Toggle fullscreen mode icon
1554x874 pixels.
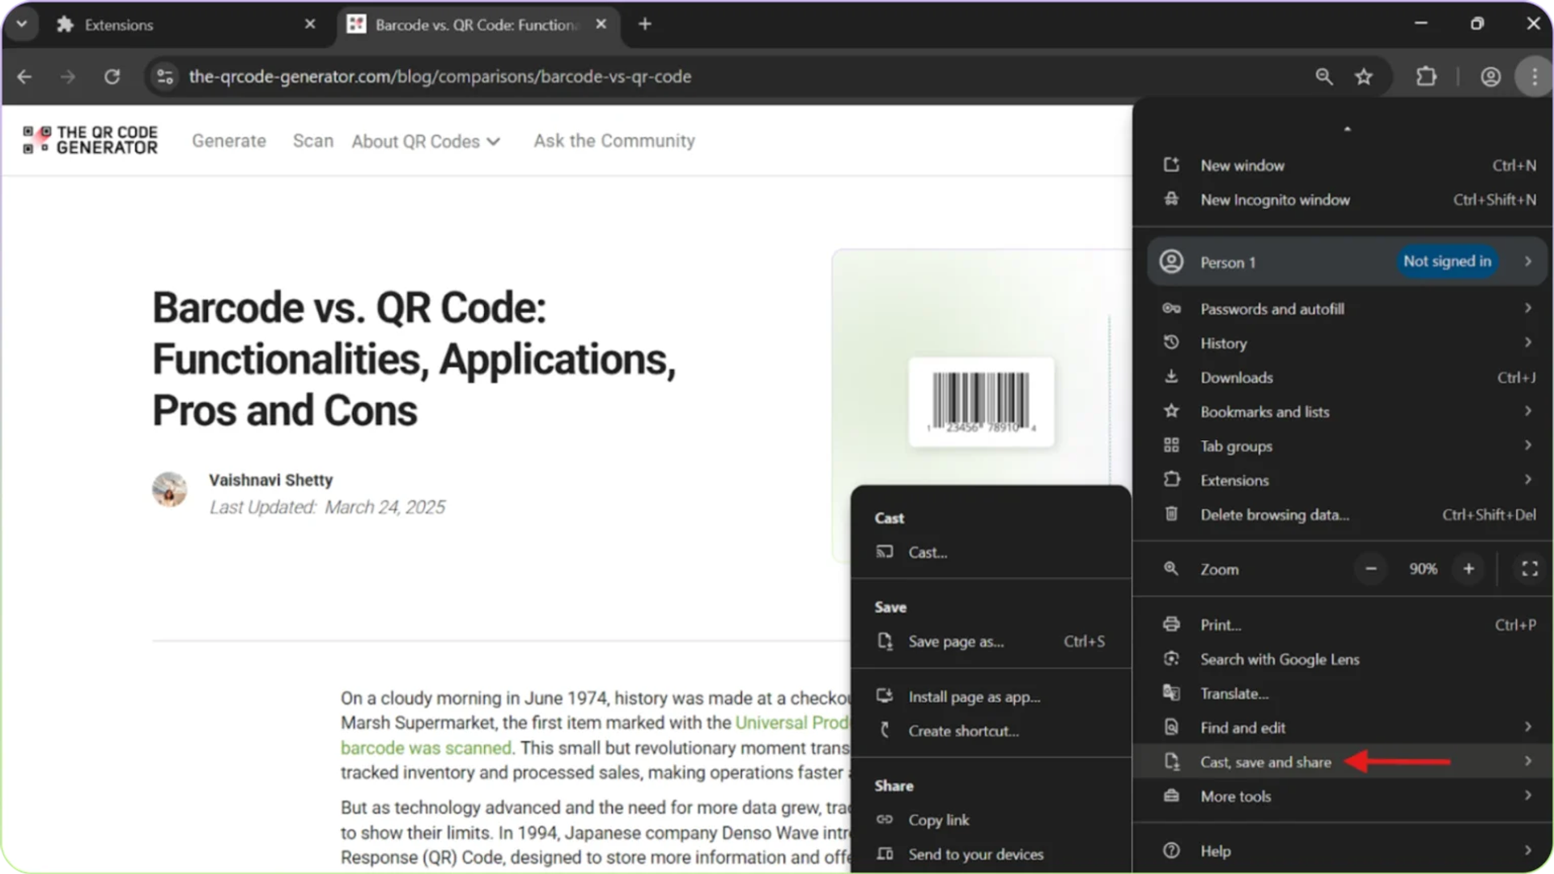pyautogui.click(x=1530, y=569)
